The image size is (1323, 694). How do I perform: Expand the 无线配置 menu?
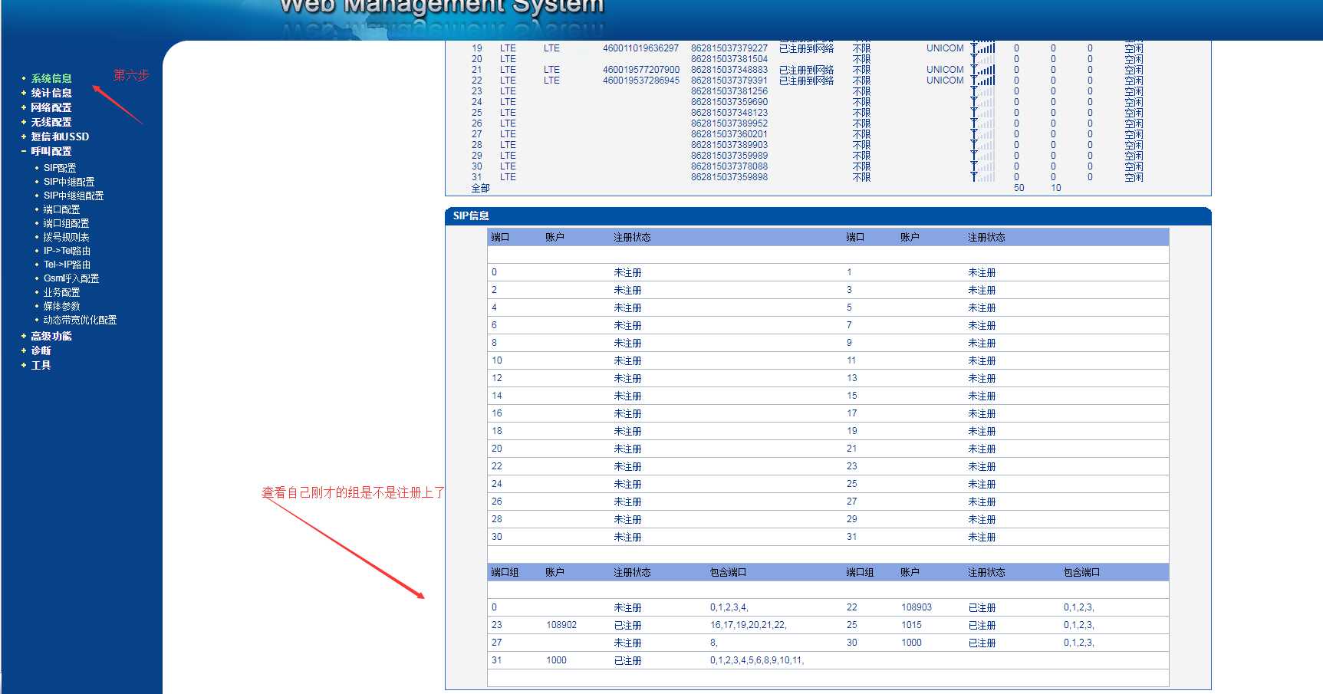point(51,122)
